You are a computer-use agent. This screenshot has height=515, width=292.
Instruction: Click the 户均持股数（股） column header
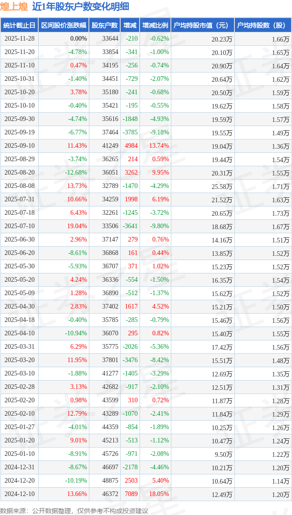click(x=263, y=25)
